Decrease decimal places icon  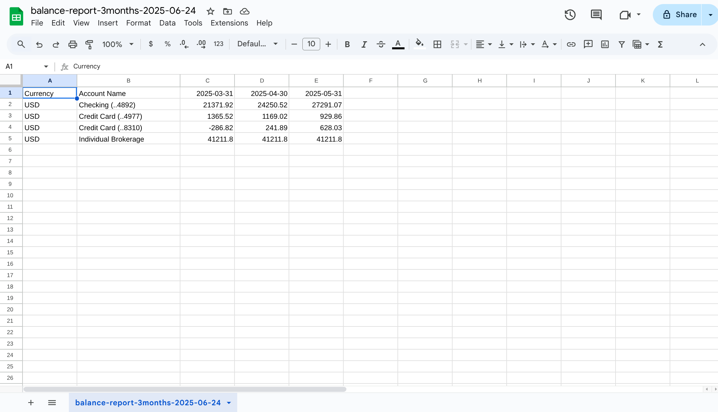pos(184,44)
